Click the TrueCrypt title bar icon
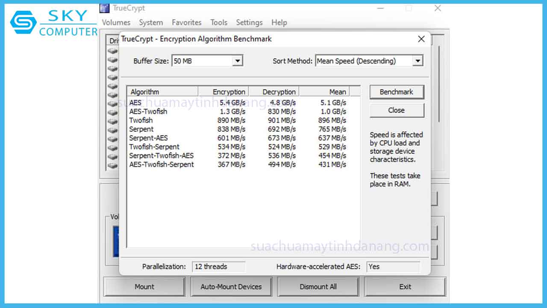 [x=104, y=8]
